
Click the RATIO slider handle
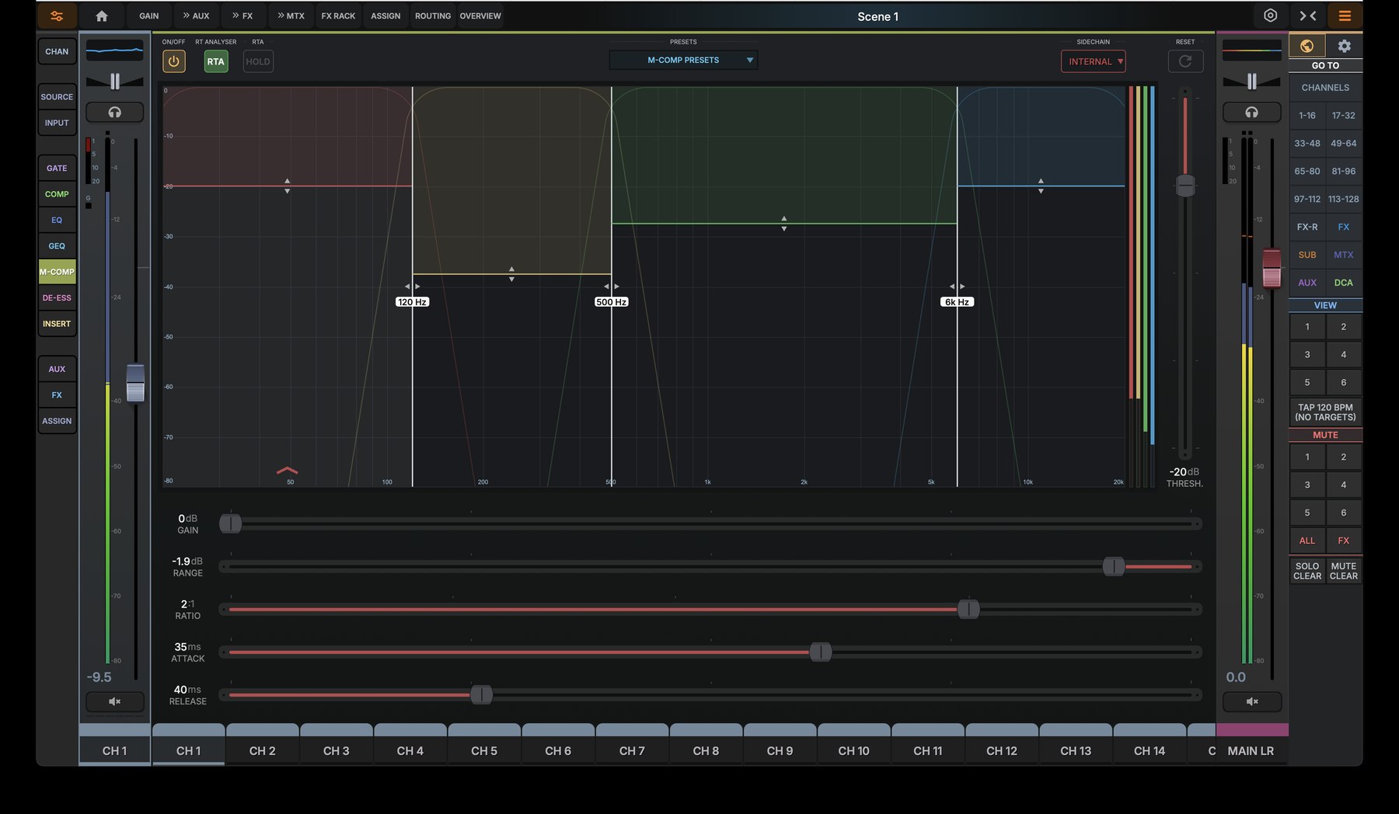point(968,610)
